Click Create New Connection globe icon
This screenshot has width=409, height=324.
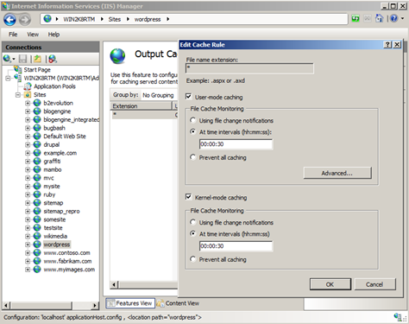[7, 59]
